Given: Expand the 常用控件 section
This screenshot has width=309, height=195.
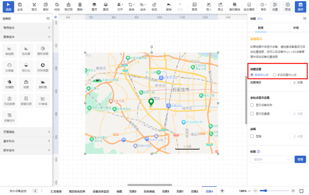Looking at the screenshot, I should tap(26, 28).
